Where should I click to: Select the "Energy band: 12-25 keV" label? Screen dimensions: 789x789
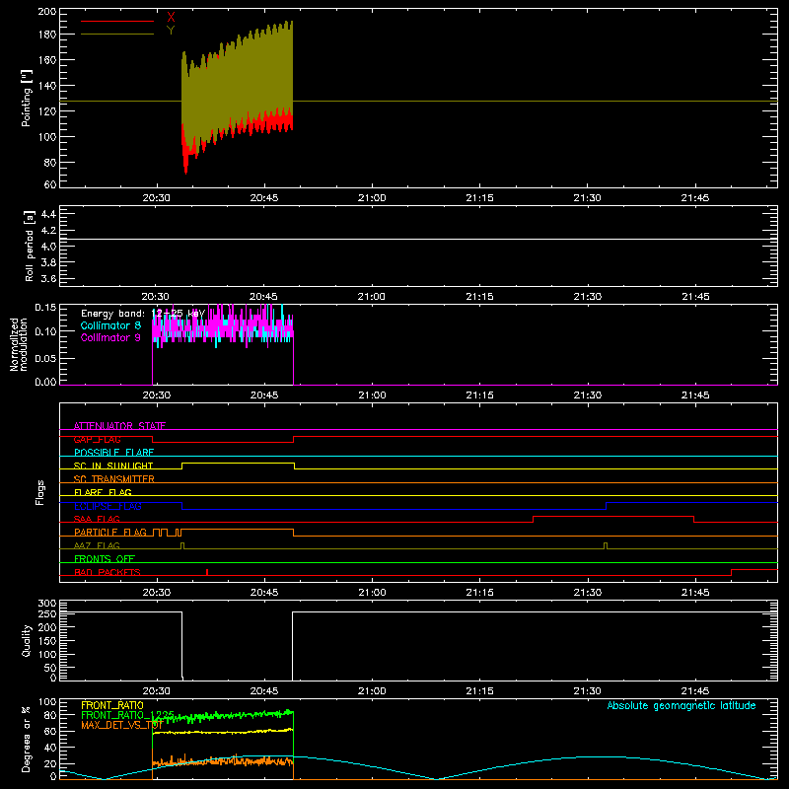[143, 314]
